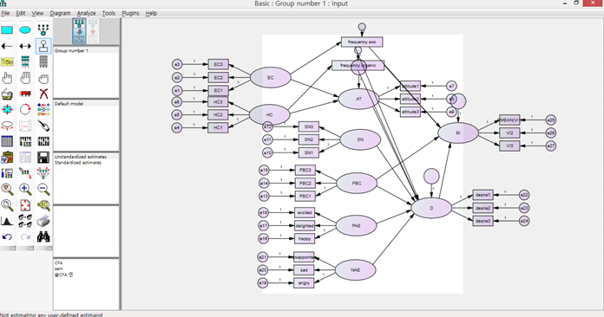Open the Diagram menu

pos(60,13)
